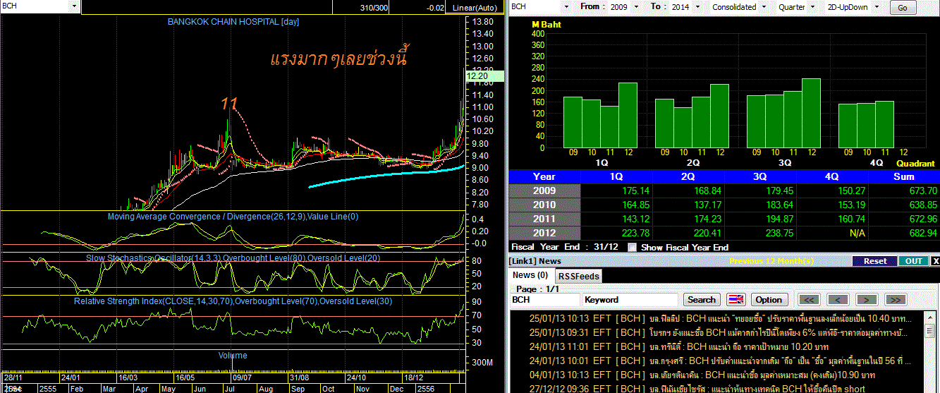Select the 2010 year row header
Screen dimensions: 940x393
(x=544, y=205)
